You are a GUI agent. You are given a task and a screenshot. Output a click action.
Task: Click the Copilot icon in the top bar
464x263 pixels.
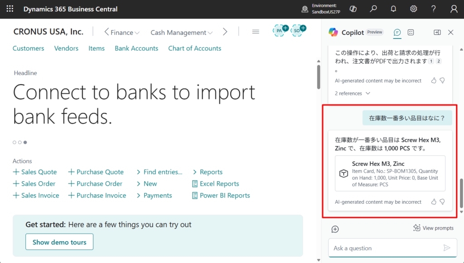click(353, 9)
